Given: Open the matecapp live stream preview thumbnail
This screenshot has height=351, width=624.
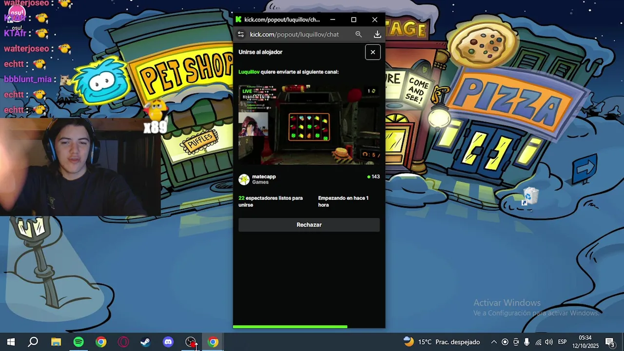Looking at the screenshot, I should (x=309, y=125).
